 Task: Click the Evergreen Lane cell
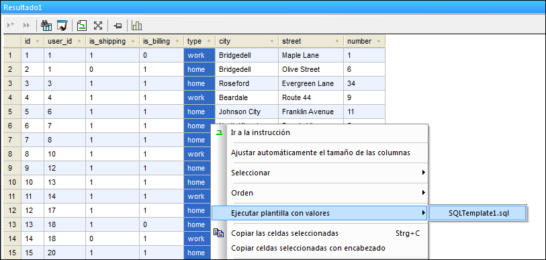pos(310,83)
